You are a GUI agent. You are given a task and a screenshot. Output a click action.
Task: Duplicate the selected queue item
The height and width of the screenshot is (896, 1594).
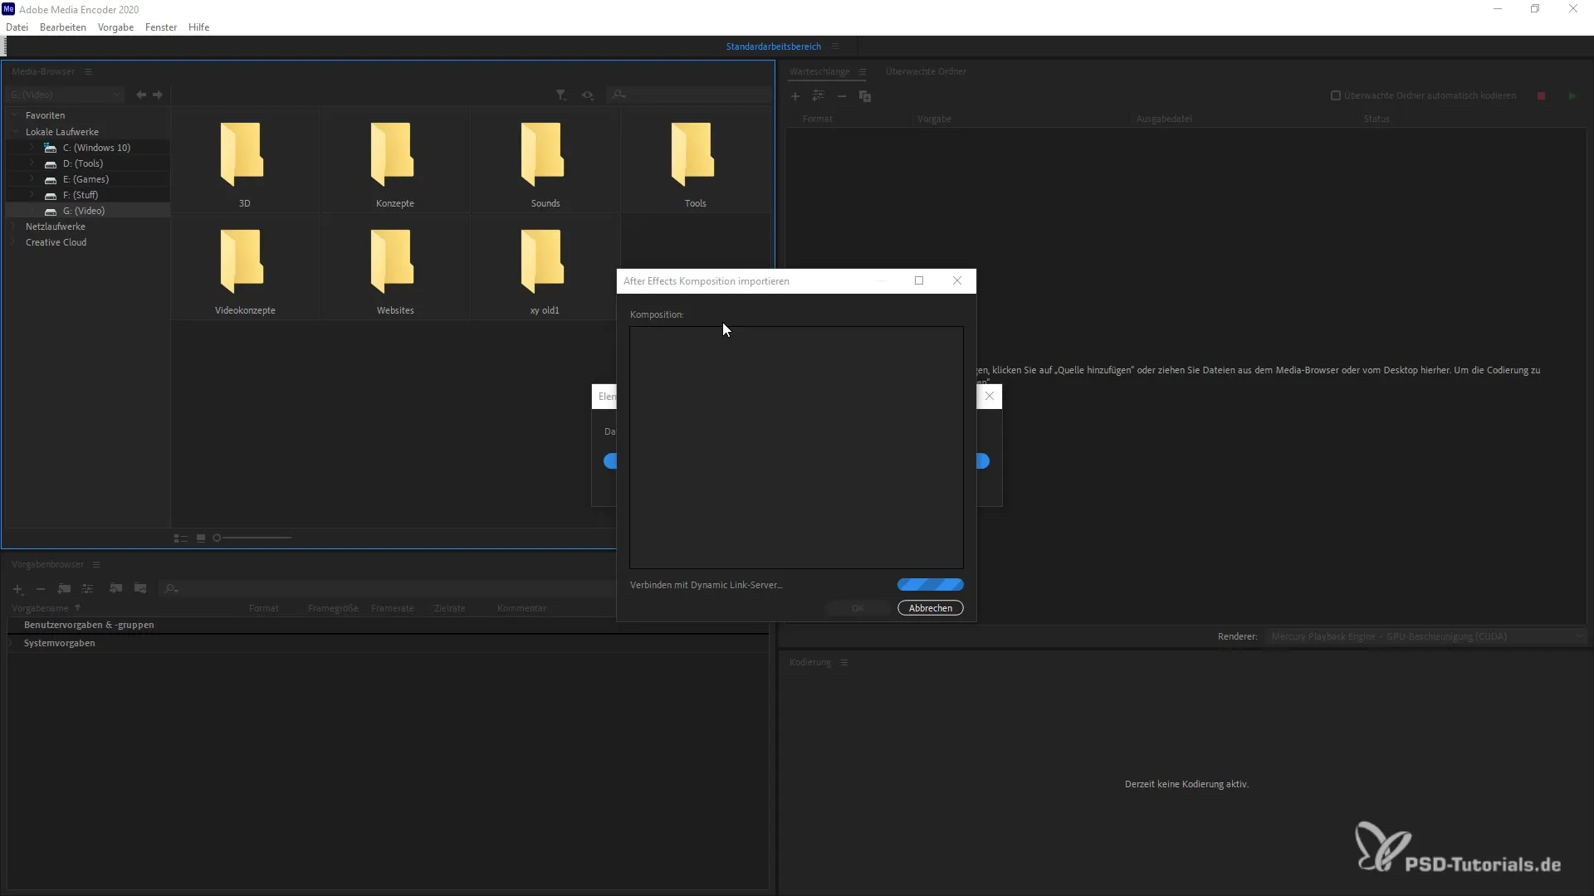tap(865, 96)
